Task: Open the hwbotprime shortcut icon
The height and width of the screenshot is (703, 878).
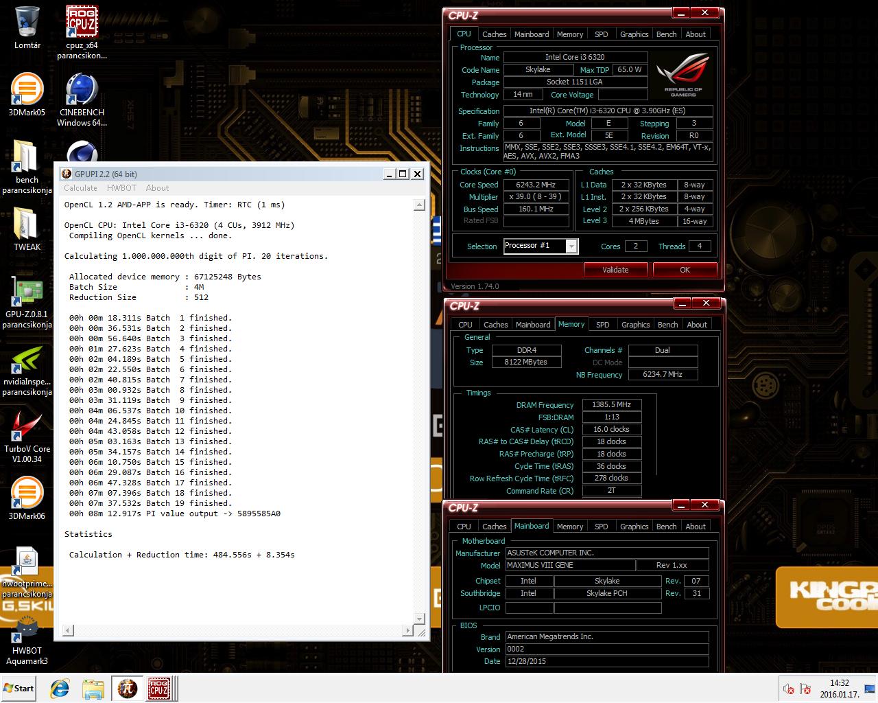Action: pyautogui.click(x=27, y=560)
